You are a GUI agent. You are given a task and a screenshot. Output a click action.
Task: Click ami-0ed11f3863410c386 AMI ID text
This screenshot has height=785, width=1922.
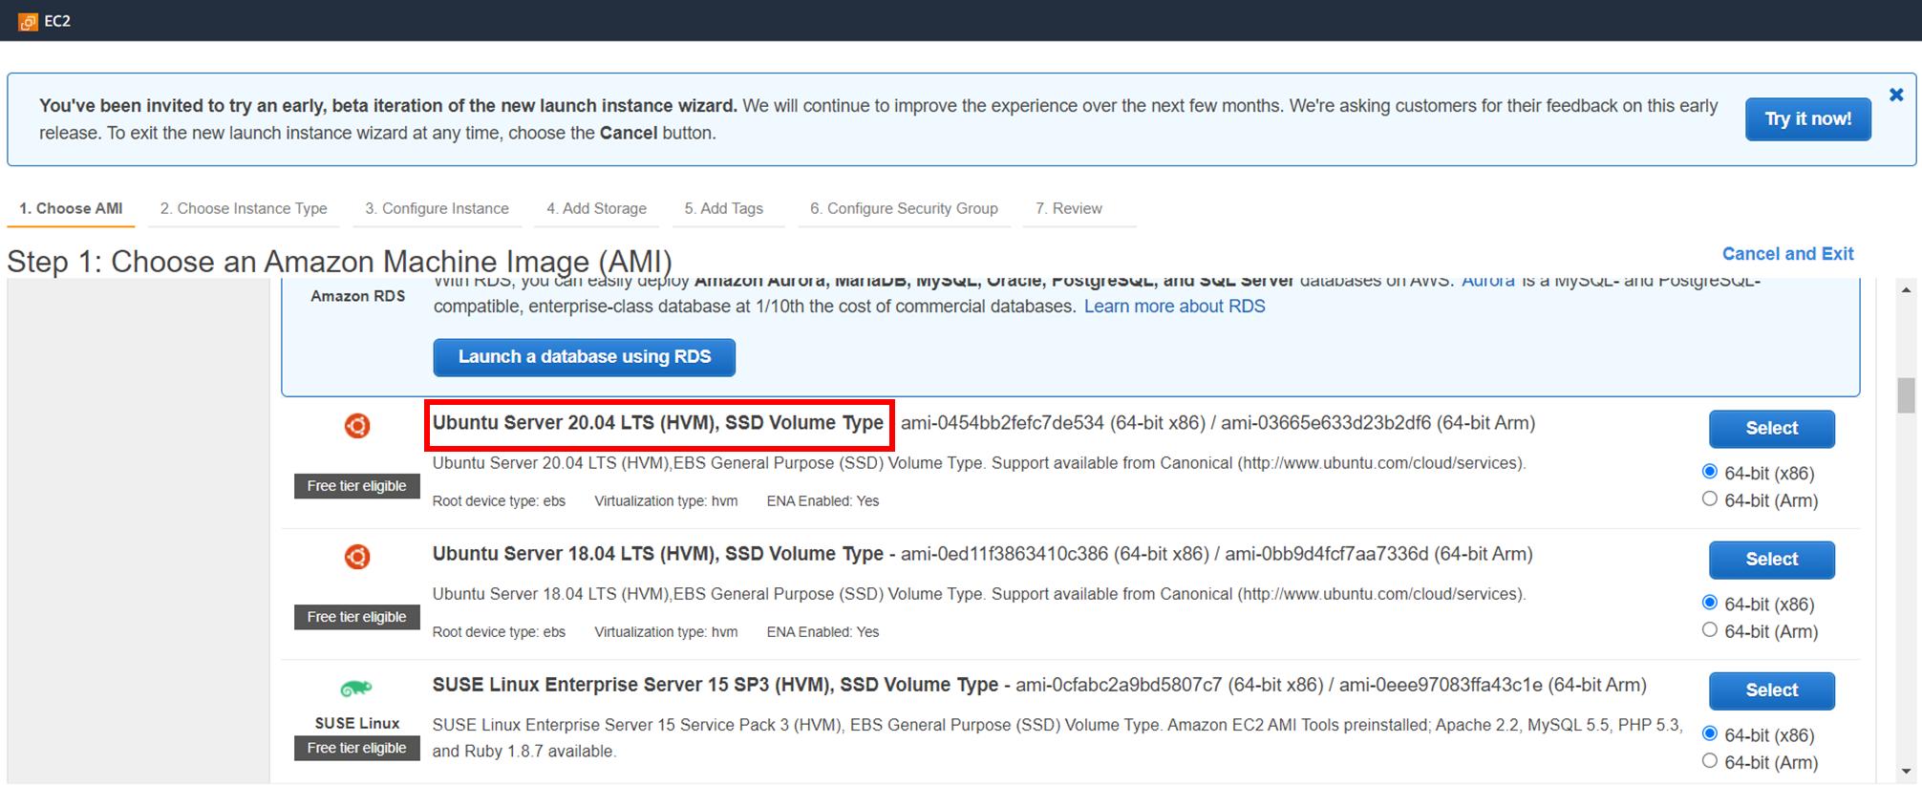(x=1005, y=554)
